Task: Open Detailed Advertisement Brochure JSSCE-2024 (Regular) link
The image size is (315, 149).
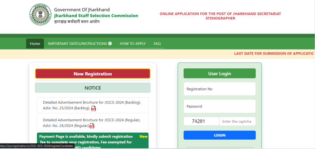Action: point(92,123)
